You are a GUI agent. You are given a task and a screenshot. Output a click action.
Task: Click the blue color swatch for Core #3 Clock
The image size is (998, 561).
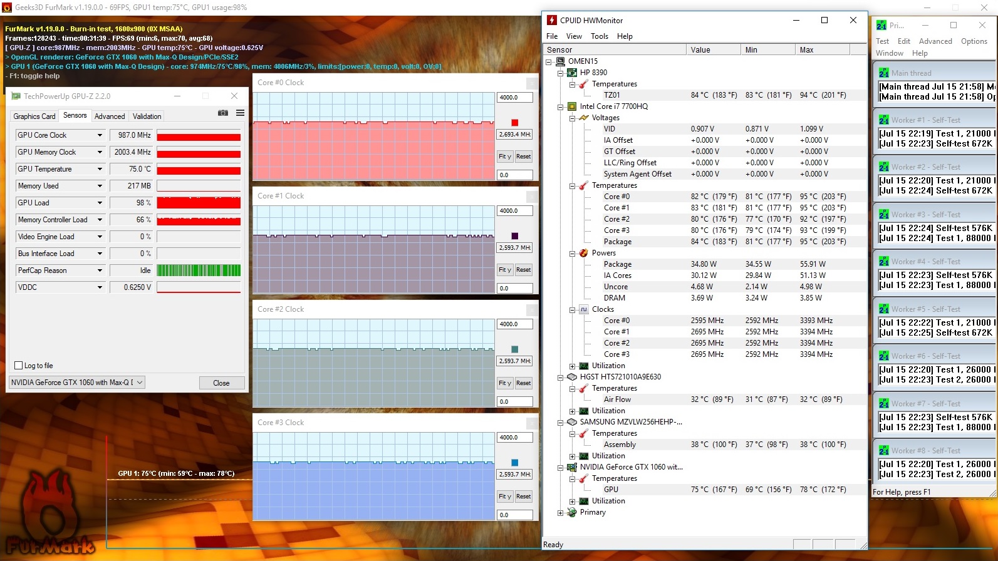tap(515, 463)
